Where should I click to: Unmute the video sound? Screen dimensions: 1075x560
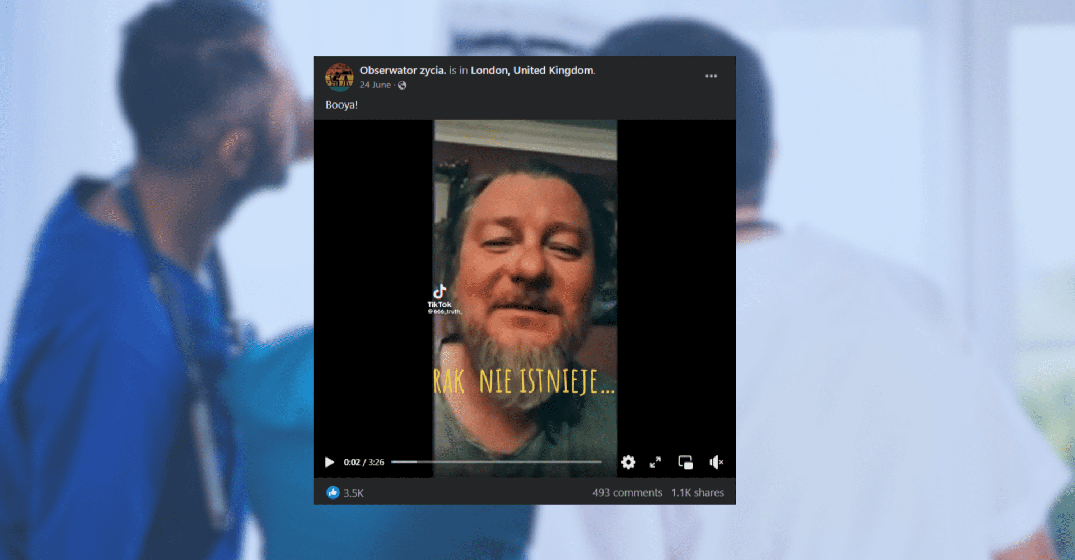click(x=716, y=462)
